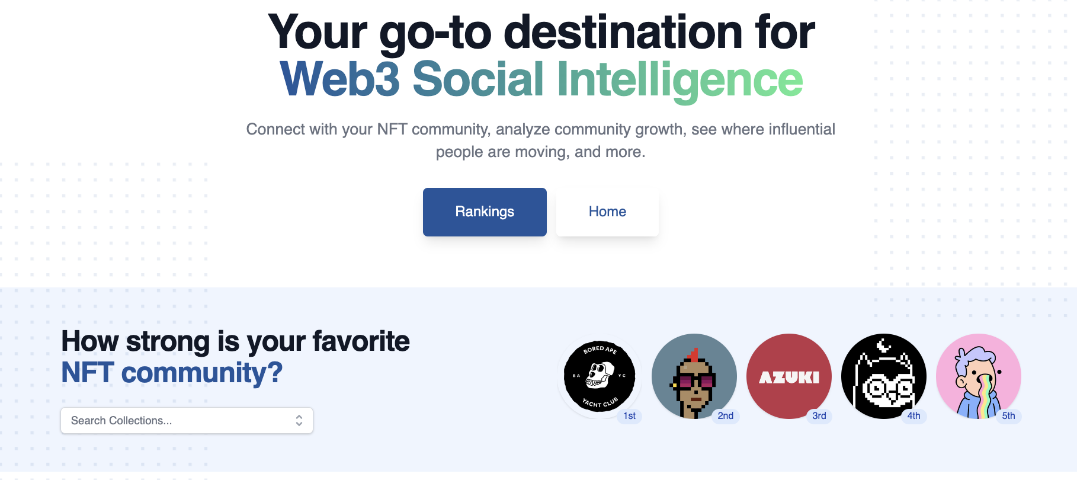This screenshot has width=1077, height=480.
Task: Click the 'Connect with your NFT community' line
Action: tap(540, 129)
